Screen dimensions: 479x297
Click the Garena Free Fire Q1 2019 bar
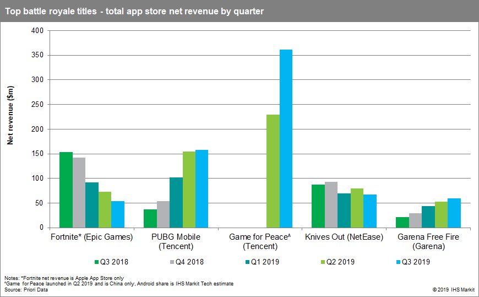click(x=428, y=217)
